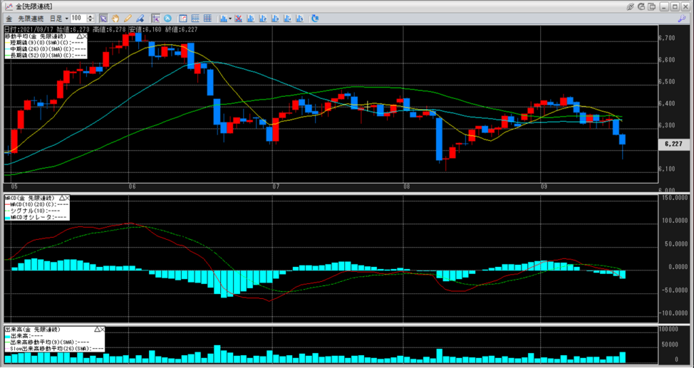Click the grid table layout icon

(207, 18)
